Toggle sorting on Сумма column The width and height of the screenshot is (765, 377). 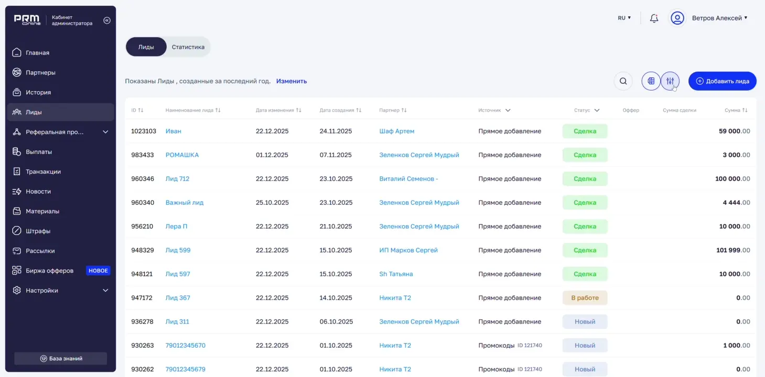[x=736, y=110]
